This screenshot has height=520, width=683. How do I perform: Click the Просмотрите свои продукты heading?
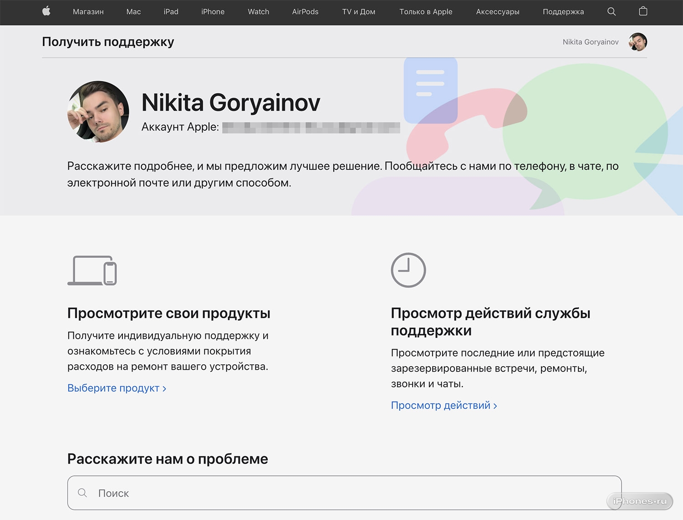tap(169, 313)
